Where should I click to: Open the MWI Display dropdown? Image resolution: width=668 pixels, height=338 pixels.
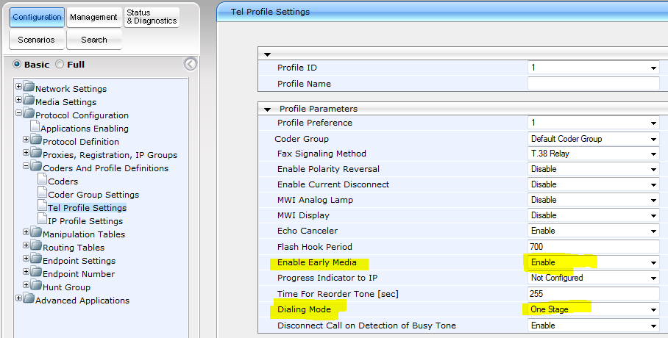[594, 215]
